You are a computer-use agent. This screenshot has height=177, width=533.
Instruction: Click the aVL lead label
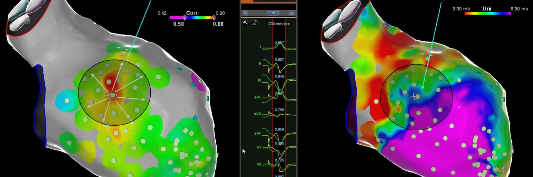tap(258, 97)
